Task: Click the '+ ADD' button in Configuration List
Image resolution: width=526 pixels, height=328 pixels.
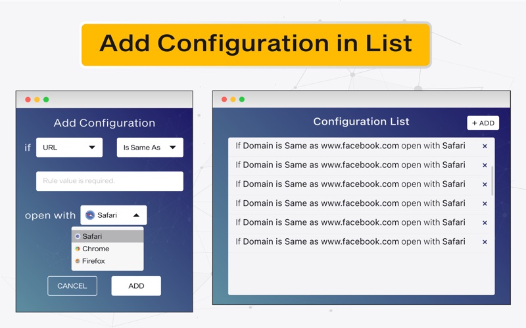Action: (483, 123)
